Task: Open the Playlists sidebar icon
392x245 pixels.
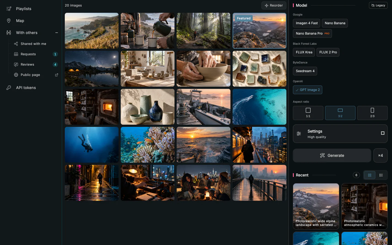Action: coord(9,9)
